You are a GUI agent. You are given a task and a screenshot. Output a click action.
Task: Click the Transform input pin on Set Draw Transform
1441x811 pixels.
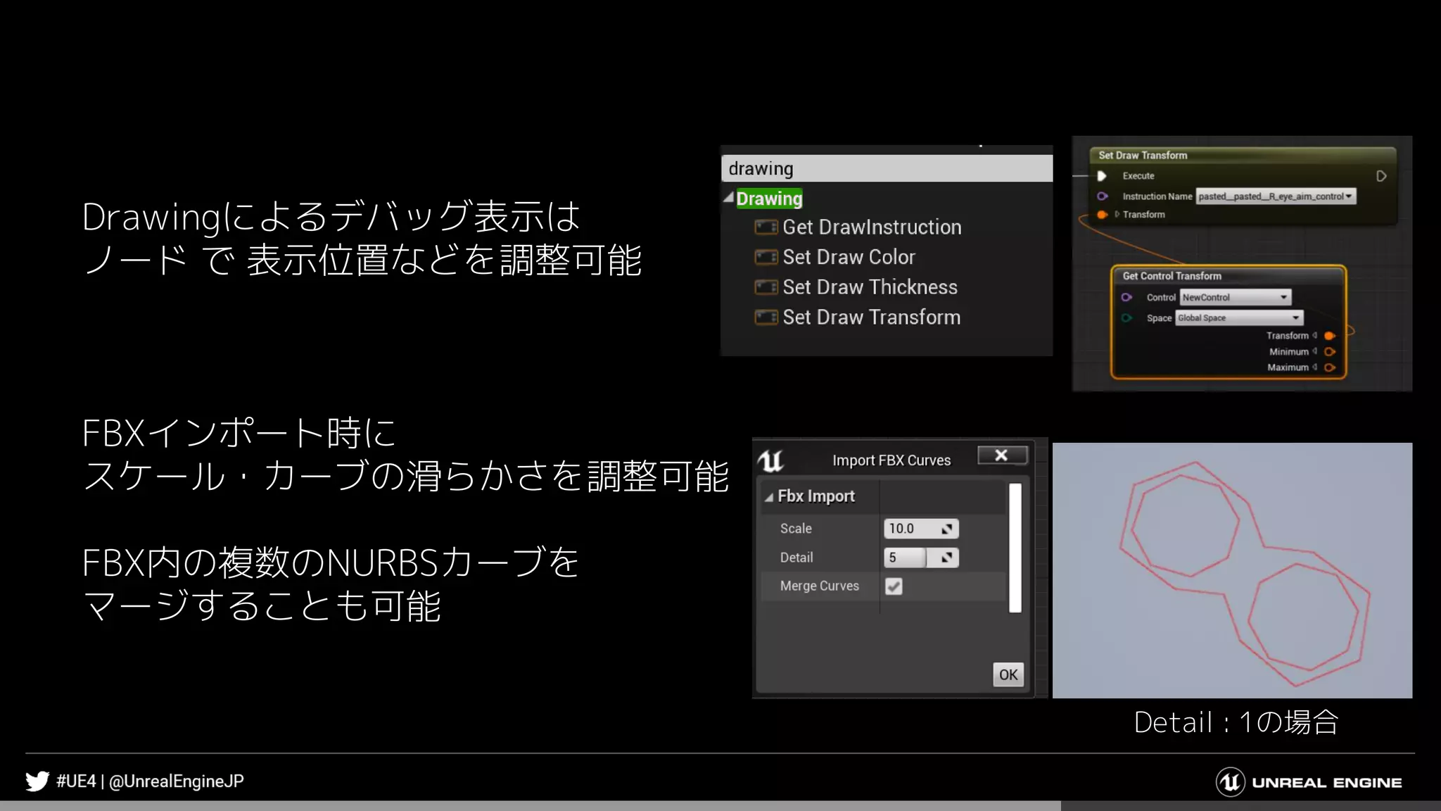[x=1102, y=215]
